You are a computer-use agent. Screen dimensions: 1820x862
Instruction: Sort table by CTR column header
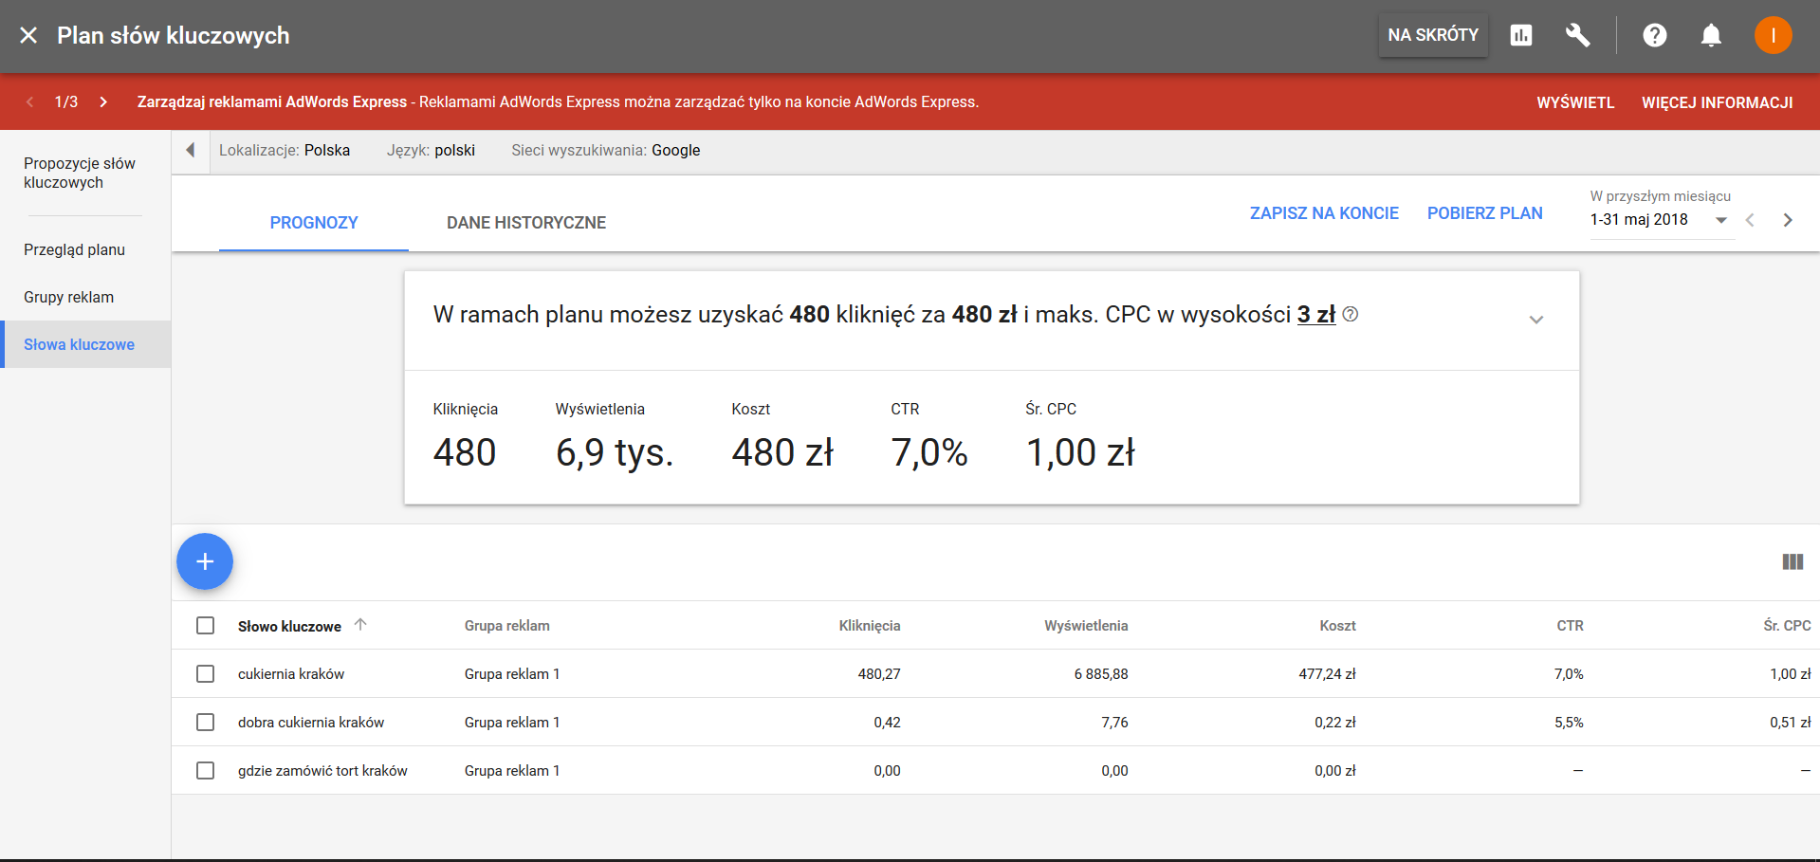tap(1570, 626)
